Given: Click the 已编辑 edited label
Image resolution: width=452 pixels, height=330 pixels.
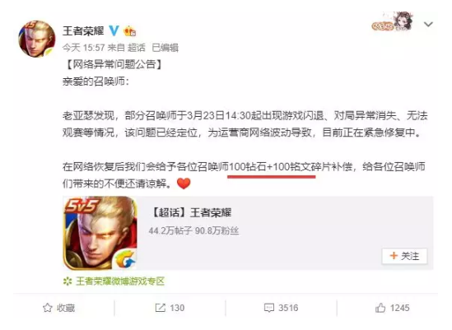Looking at the screenshot, I should tap(165, 48).
